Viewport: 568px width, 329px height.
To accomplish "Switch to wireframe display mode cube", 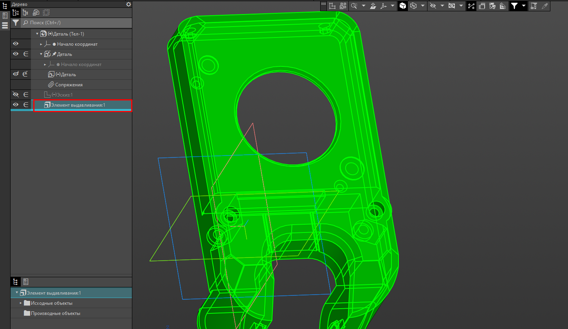I will [x=413, y=6].
